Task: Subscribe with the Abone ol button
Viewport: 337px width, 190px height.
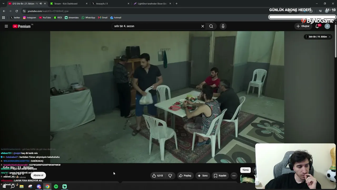Action: click(x=38, y=175)
